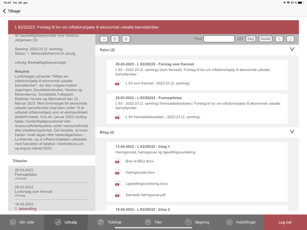Screen dimensions: 307x230
Task: Open the Filer tab
Action: pyautogui.click(x=153, y=222)
